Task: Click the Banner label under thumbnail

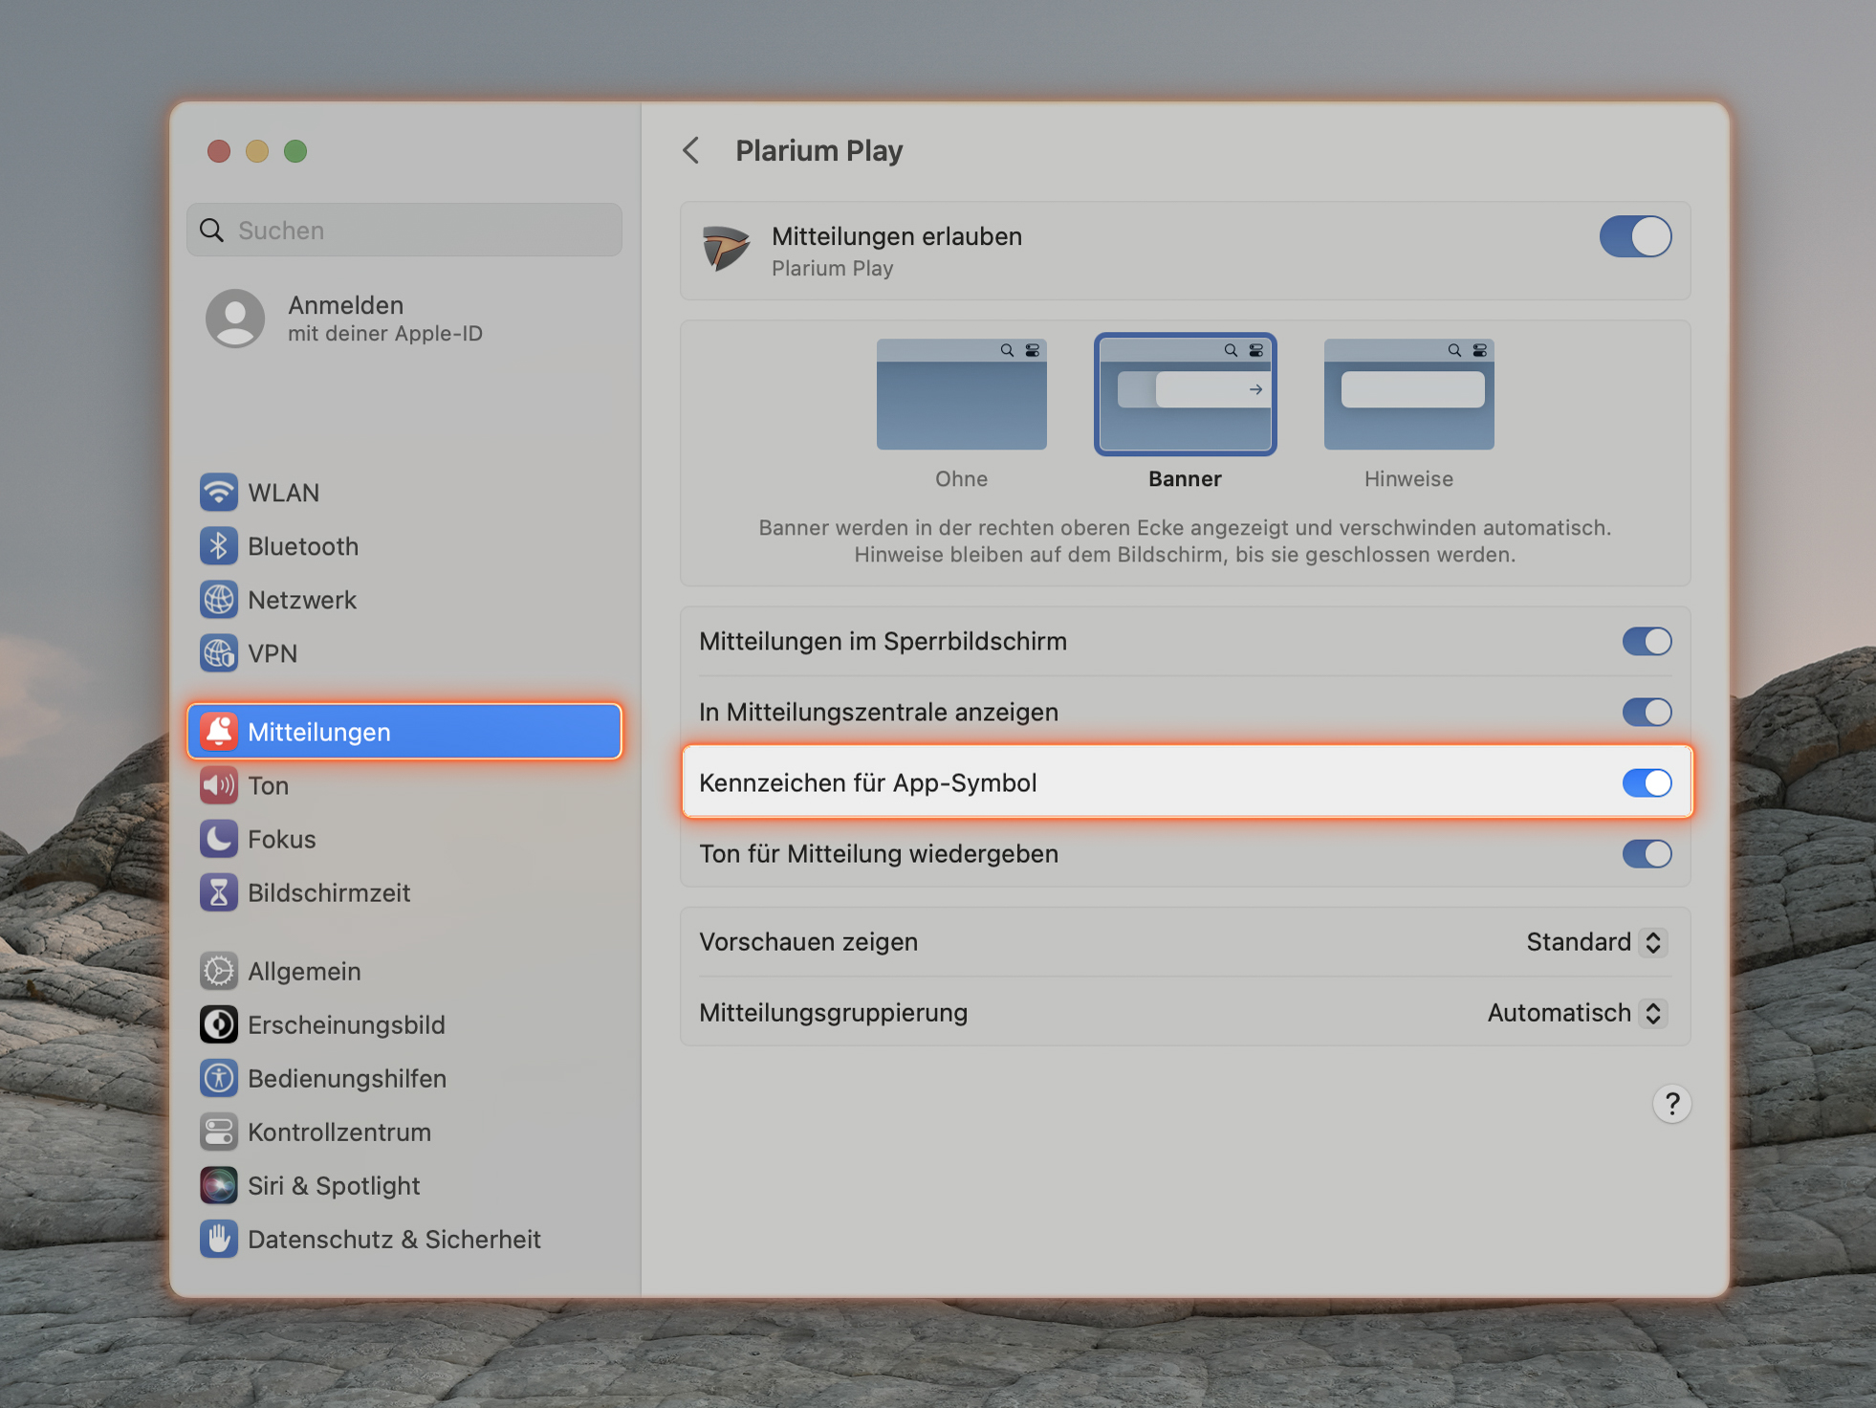Action: [x=1186, y=479]
